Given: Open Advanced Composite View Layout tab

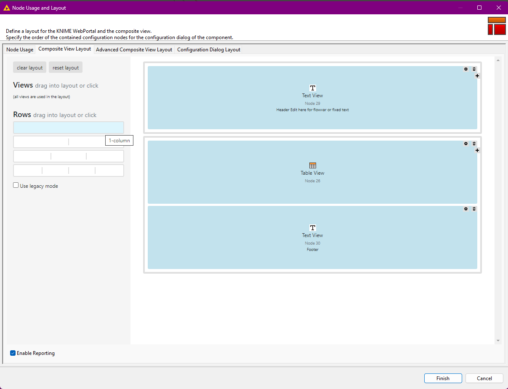Looking at the screenshot, I should click(134, 50).
